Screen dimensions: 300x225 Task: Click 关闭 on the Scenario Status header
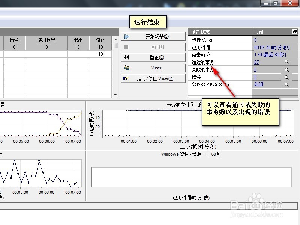(x=258, y=31)
